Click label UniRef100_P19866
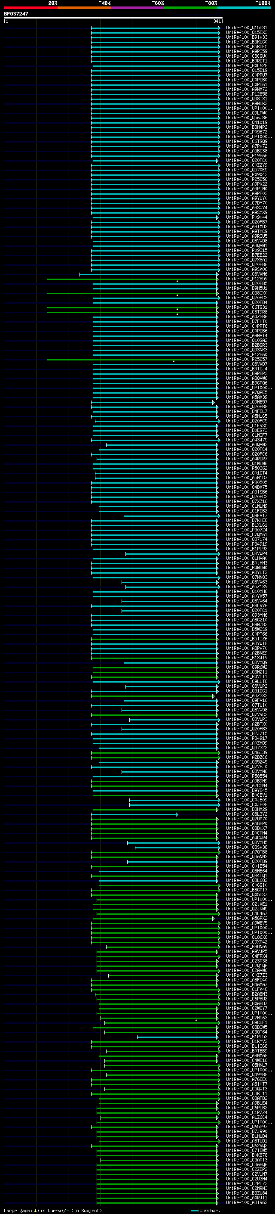The width and height of the screenshot is (275, 1214). tap(246, 155)
